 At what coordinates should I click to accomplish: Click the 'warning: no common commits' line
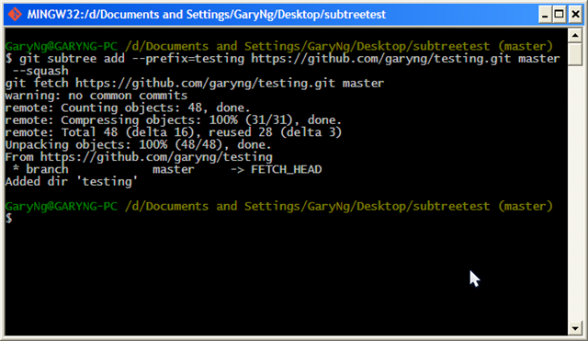(96, 96)
